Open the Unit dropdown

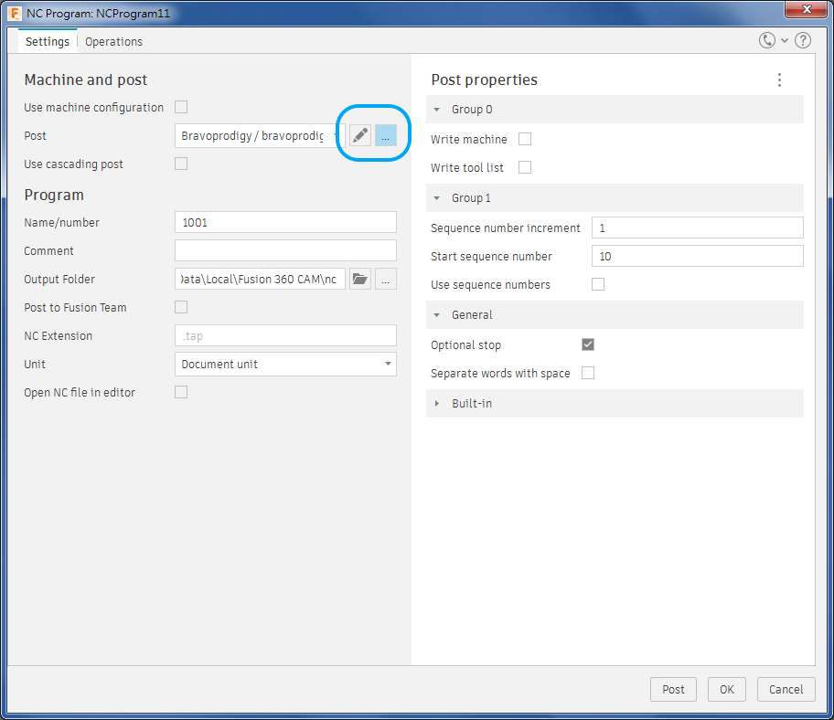(285, 365)
